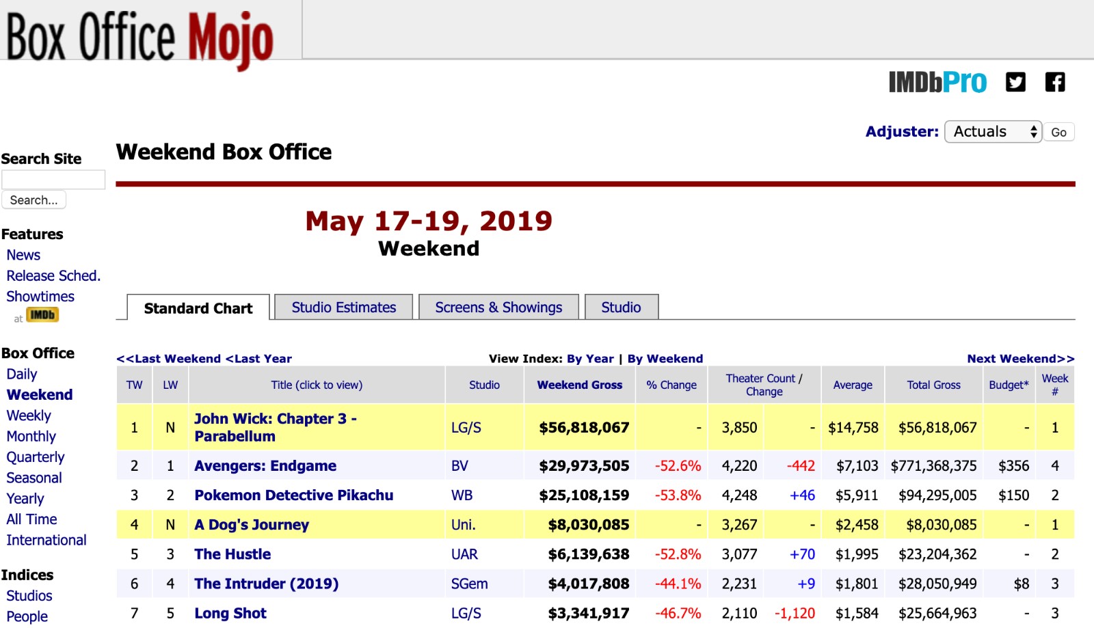This screenshot has height=628, width=1094.
Task: Sort by the Weekend Gross column header
Action: tap(579, 385)
